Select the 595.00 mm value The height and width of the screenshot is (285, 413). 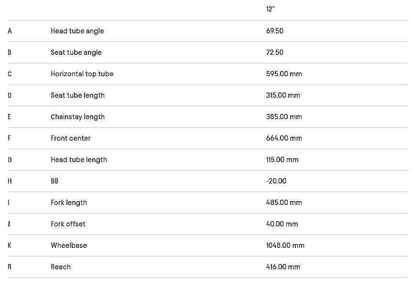click(x=284, y=74)
